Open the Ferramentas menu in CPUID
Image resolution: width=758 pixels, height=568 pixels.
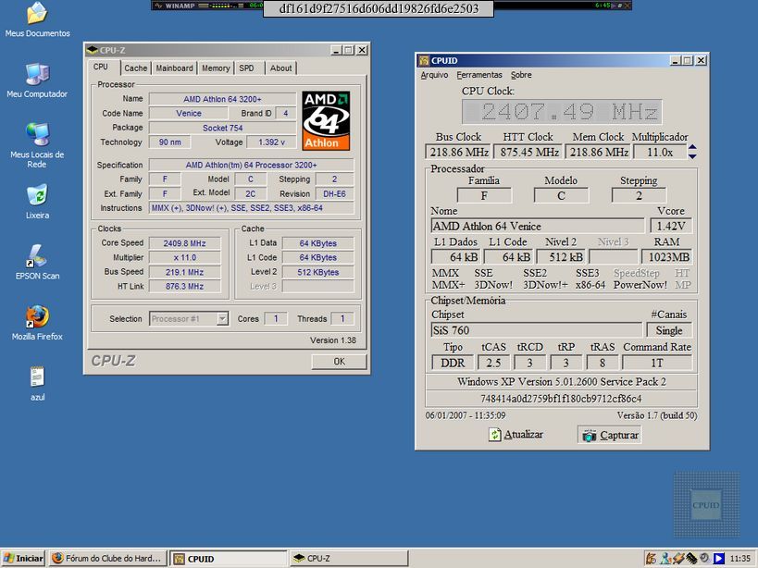(479, 75)
